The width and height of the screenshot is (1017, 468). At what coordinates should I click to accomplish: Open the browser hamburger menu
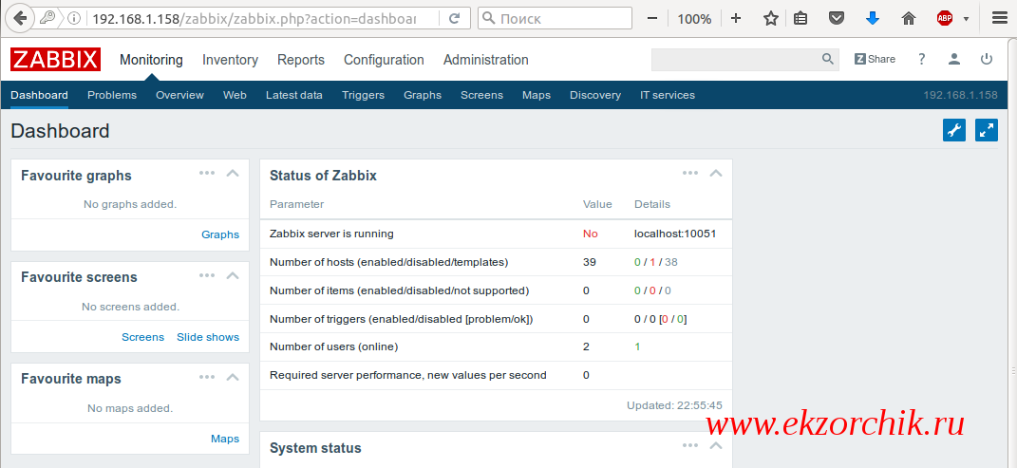click(1000, 19)
